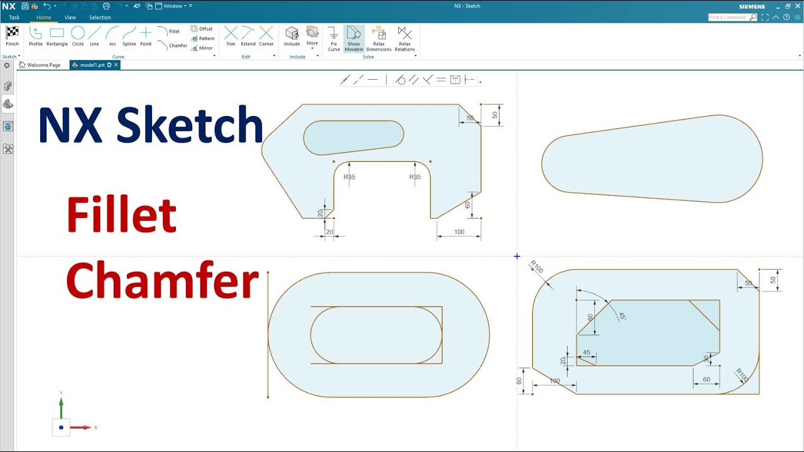Open the globe icon in the resource bar
The height and width of the screenshot is (452, 804).
point(8,126)
